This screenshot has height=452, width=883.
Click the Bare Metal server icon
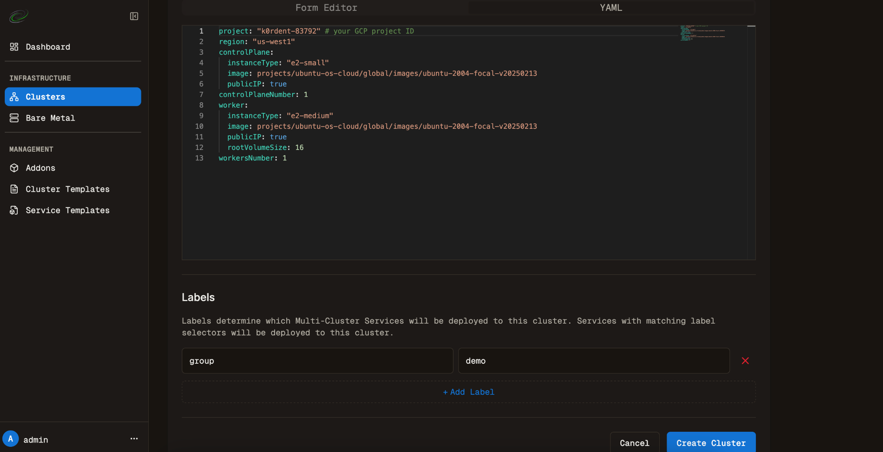14,118
